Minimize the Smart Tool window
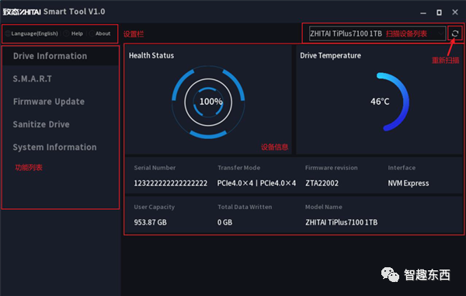Image resolution: width=466 pixels, height=296 pixels. click(423, 12)
